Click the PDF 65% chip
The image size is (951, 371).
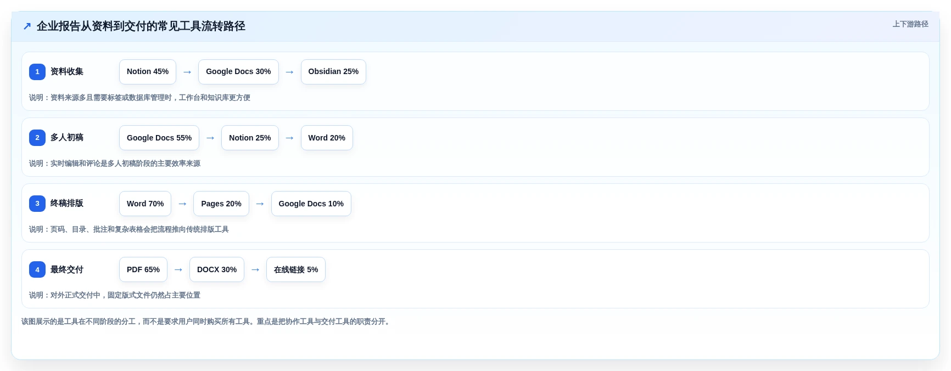point(143,269)
